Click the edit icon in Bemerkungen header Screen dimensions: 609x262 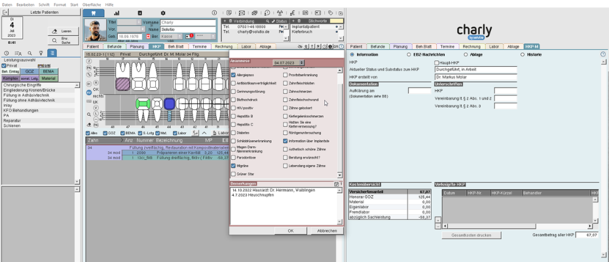(337, 184)
